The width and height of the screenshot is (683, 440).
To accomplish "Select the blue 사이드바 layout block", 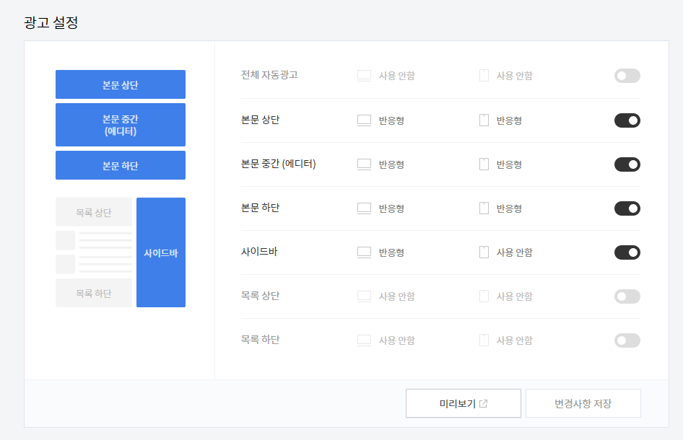I will point(161,252).
